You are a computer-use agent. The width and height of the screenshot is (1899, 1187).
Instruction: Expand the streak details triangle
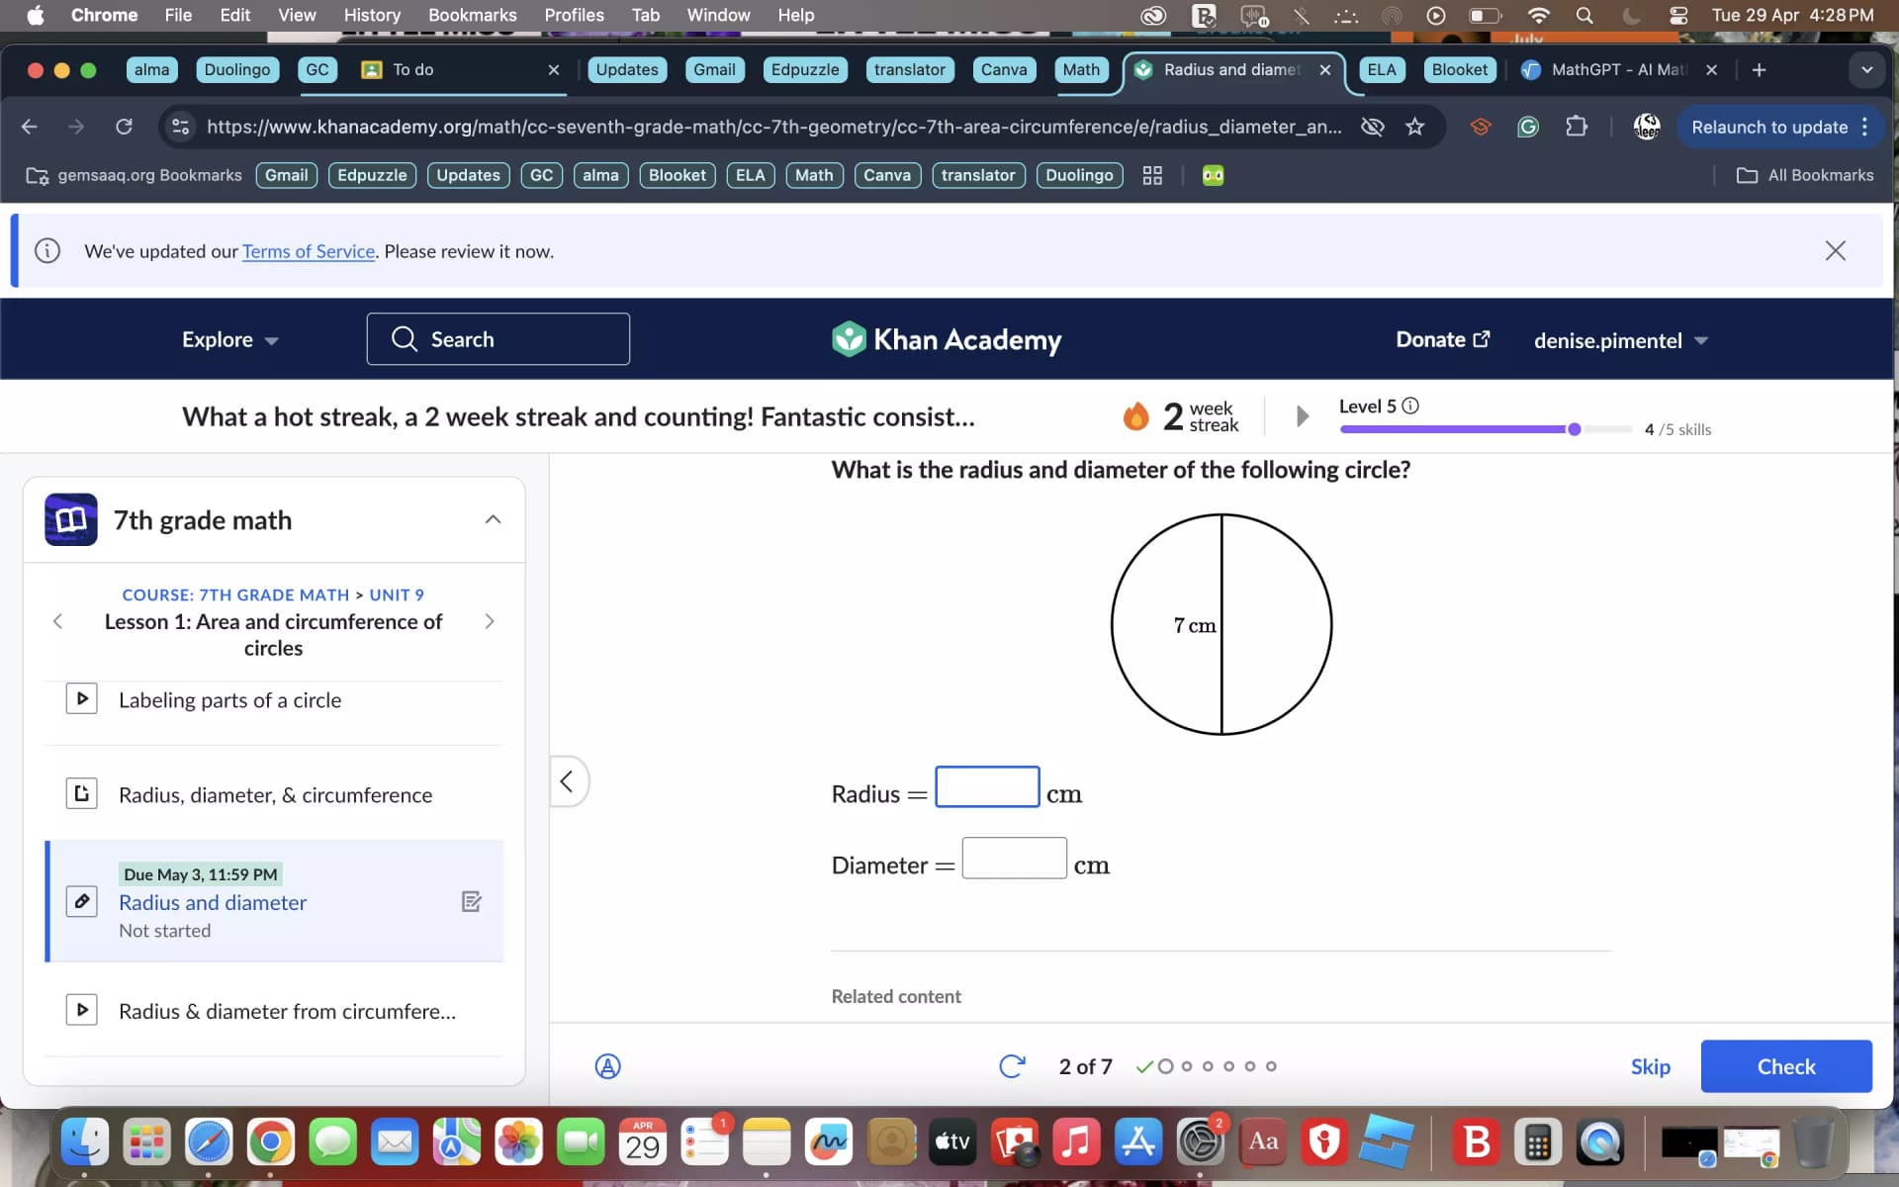pyautogui.click(x=1303, y=415)
